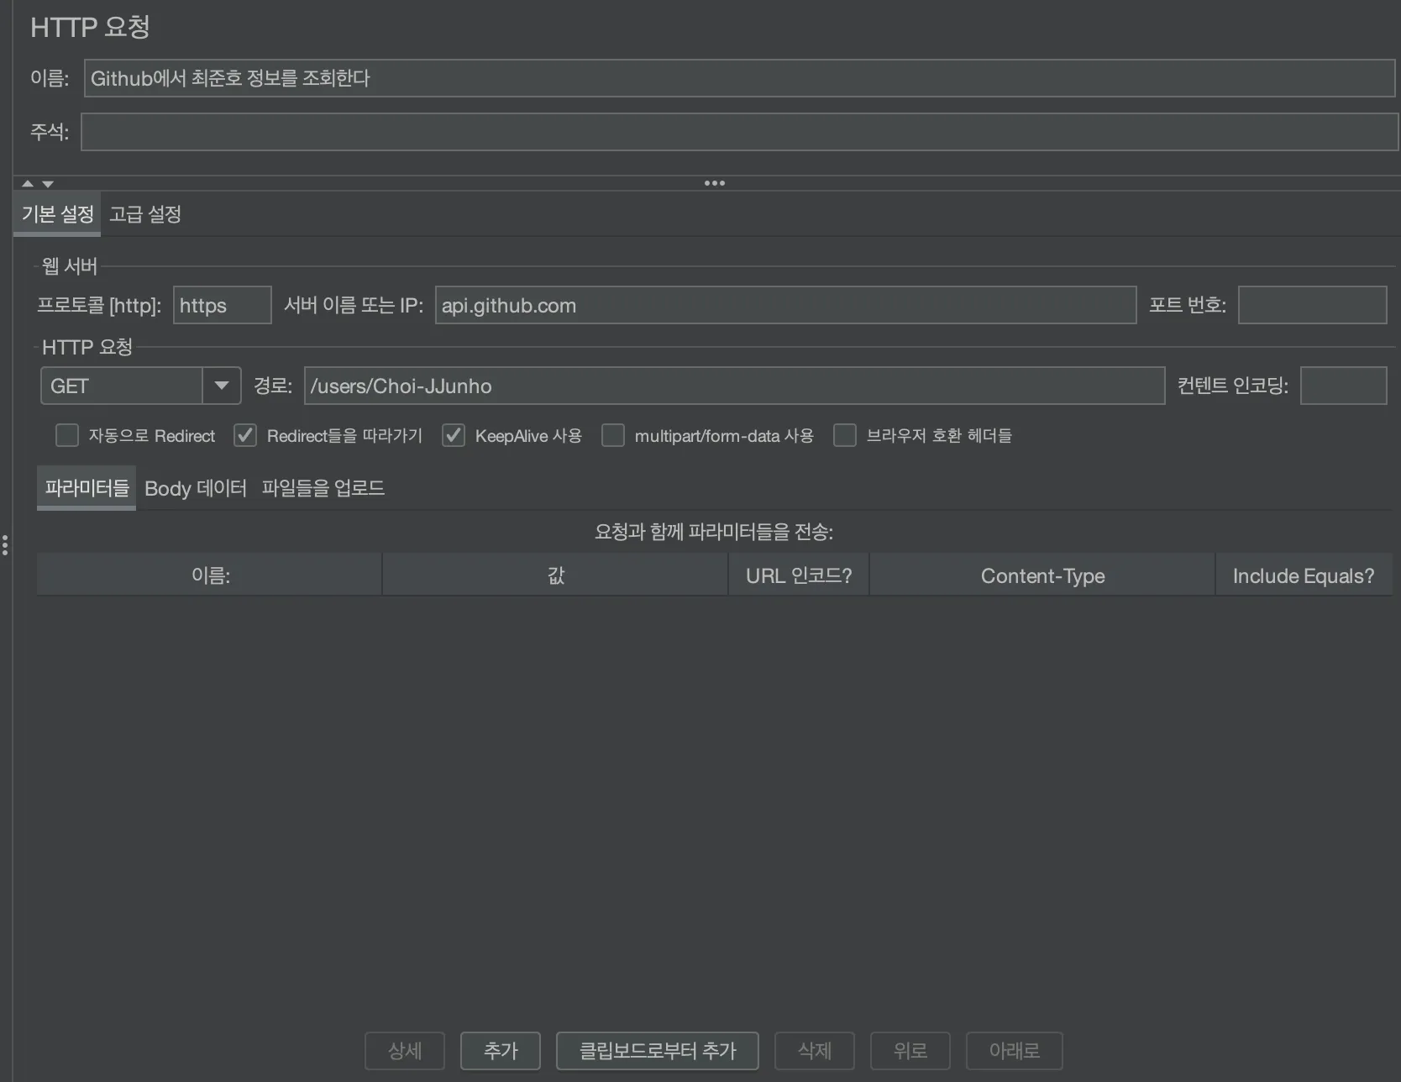Open the GET method dropdown arrow
The height and width of the screenshot is (1082, 1401).
222,386
